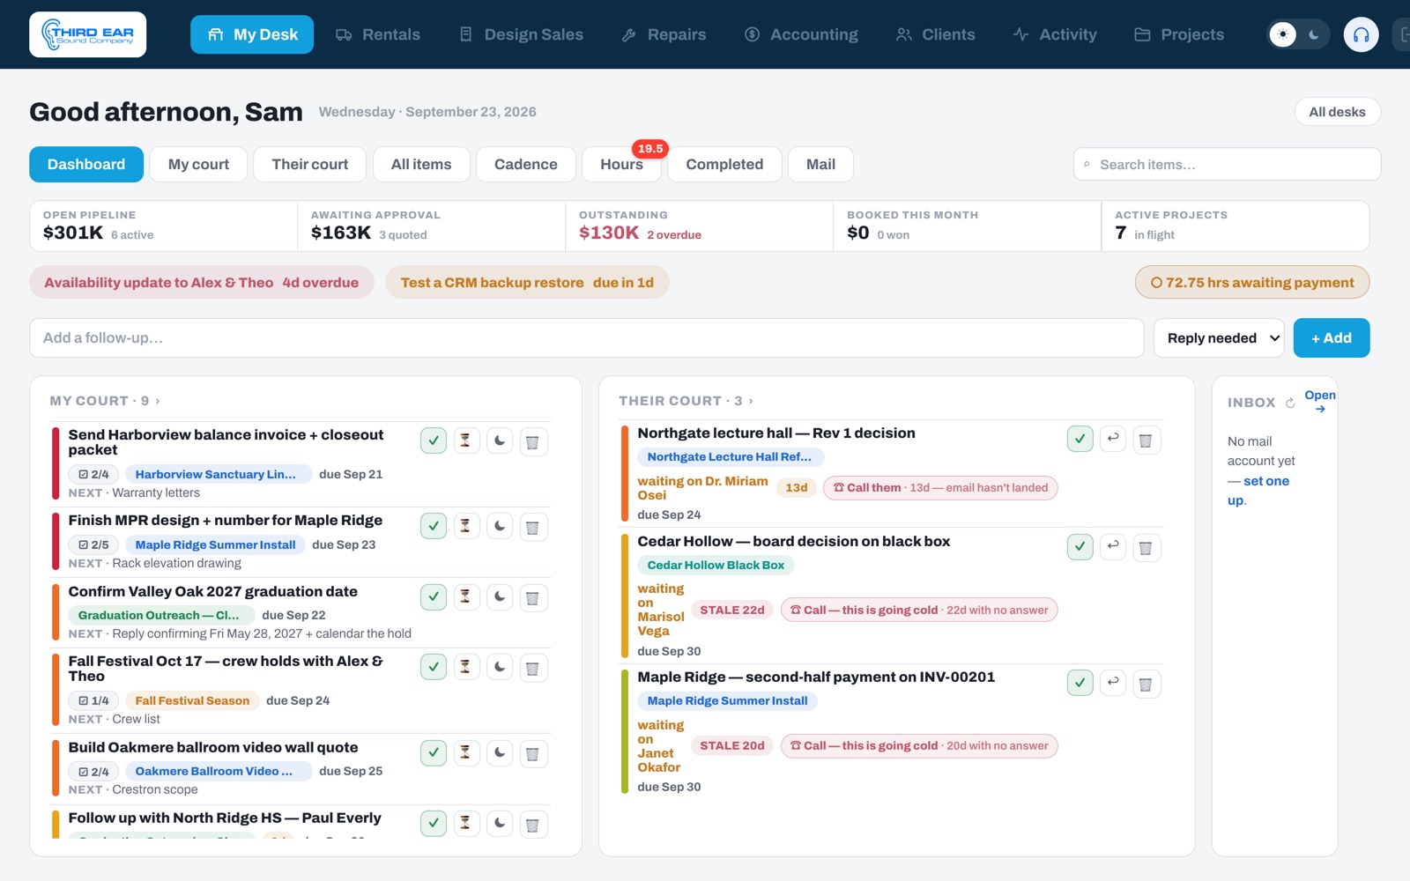
Task: Navigate to Accounting
Action: (801, 34)
